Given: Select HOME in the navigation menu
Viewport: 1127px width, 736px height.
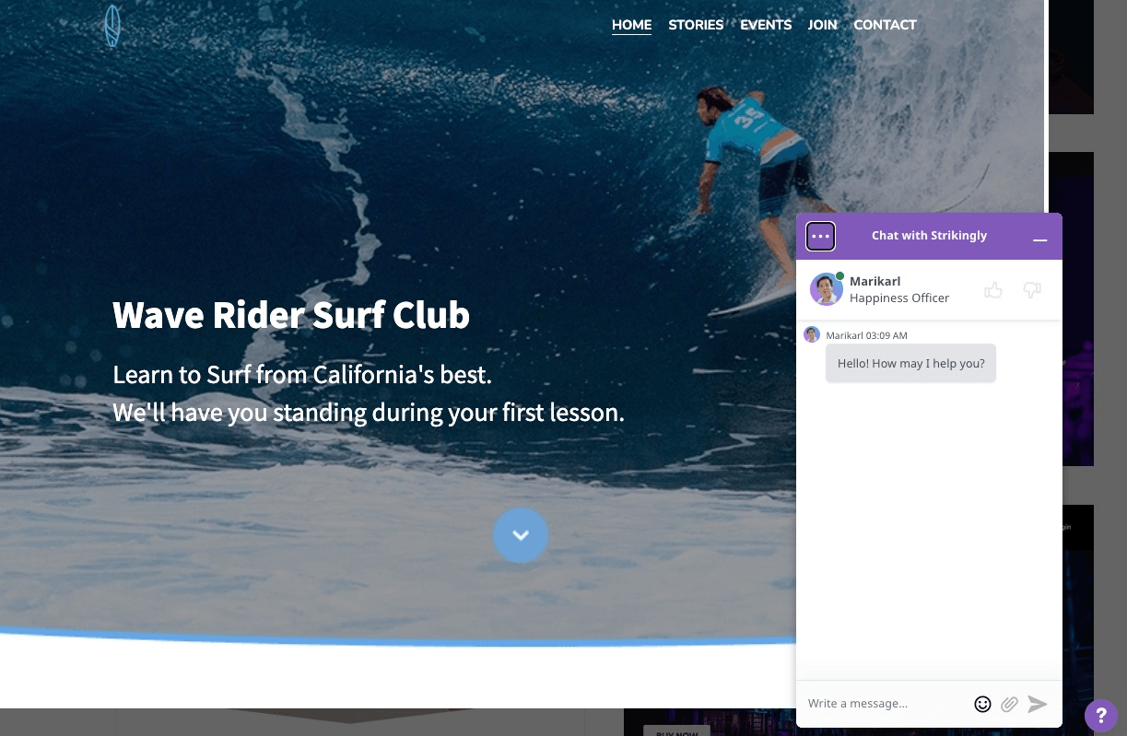Looking at the screenshot, I should pyautogui.click(x=631, y=25).
